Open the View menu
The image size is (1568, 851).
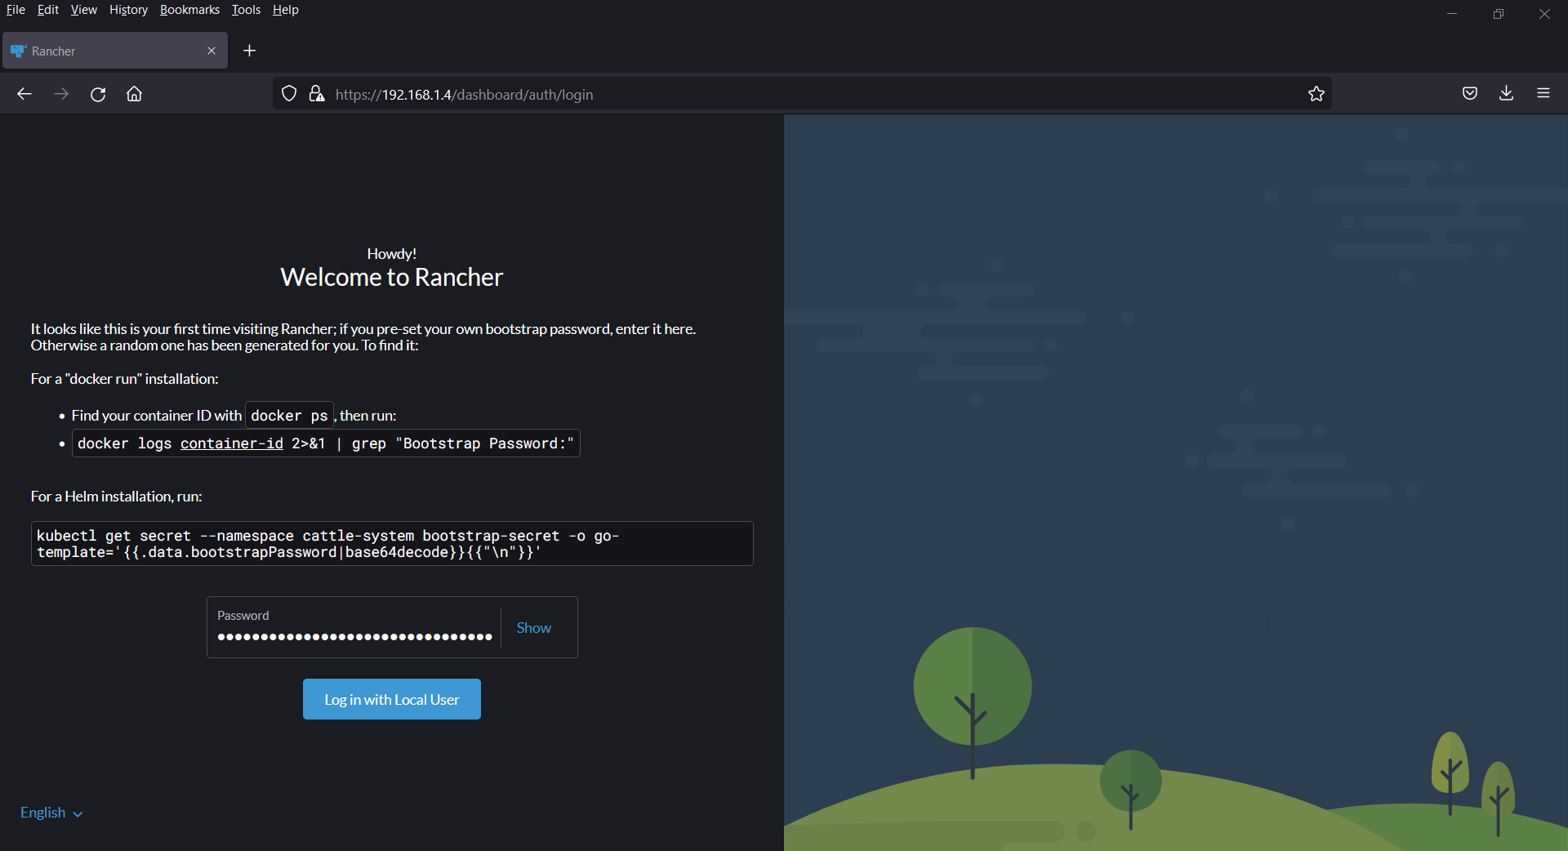83,10
